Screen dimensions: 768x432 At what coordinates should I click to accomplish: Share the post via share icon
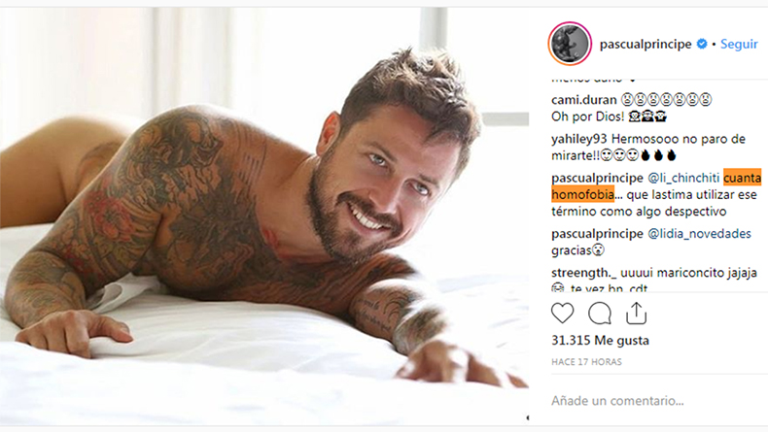click(x=636, y=314)
